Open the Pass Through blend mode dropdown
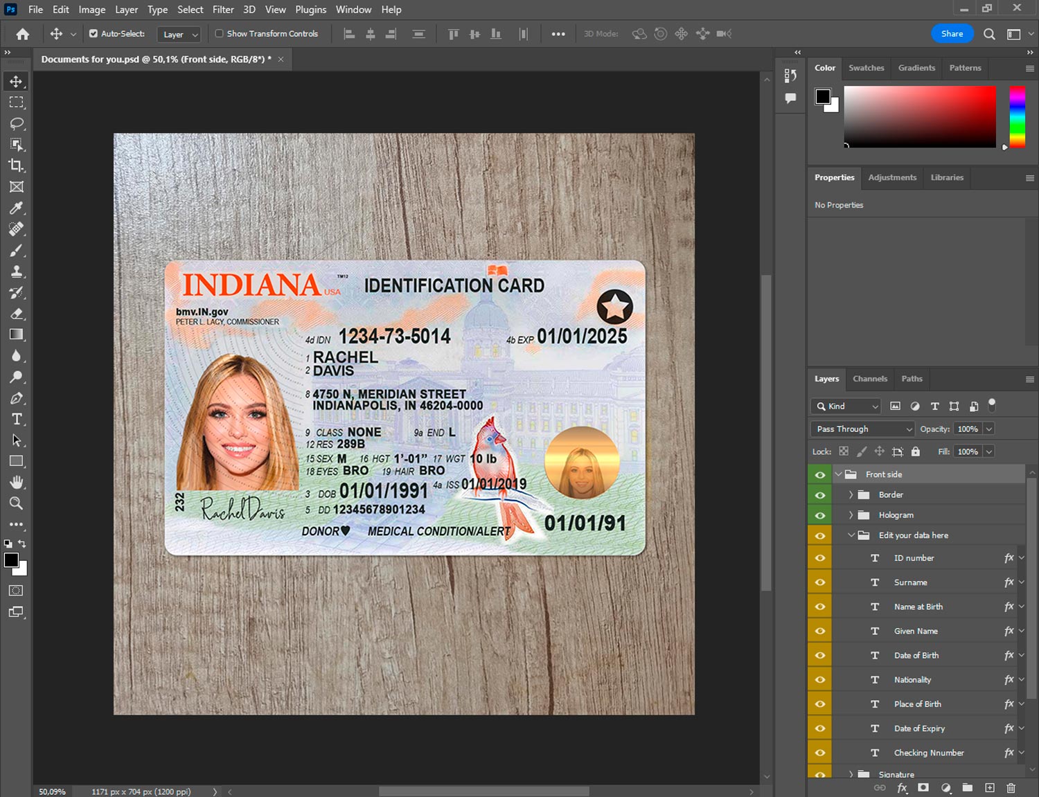The height and width of the screenshot is (797, 1039). coord(862,429)
